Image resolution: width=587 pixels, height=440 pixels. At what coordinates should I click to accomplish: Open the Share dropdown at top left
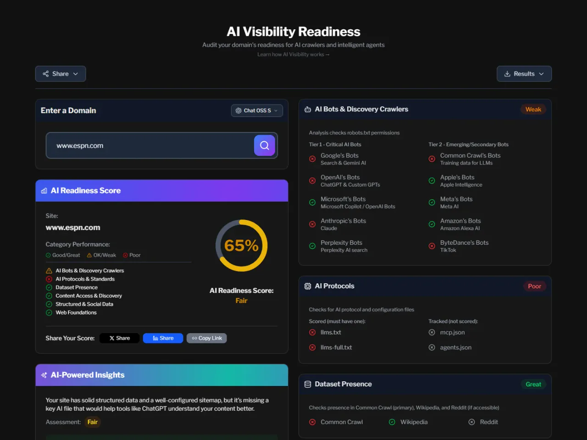pos(60,73)
